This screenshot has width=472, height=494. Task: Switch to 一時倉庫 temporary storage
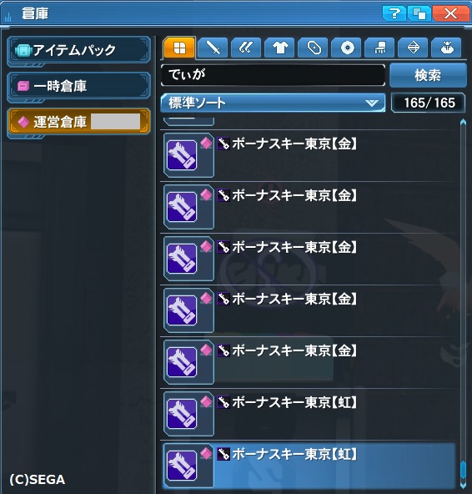point(78,86)
